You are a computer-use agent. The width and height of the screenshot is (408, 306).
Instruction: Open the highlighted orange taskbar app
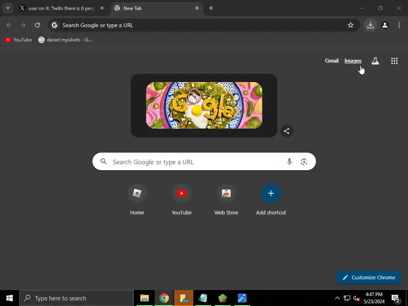coord(184,298)
